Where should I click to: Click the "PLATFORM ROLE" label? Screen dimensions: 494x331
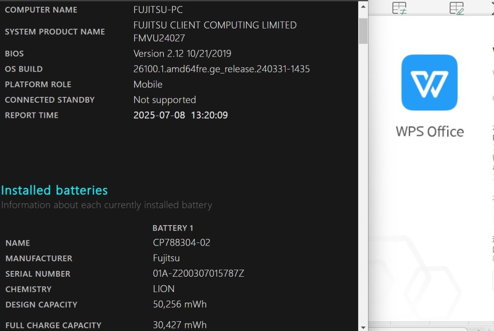38,85
